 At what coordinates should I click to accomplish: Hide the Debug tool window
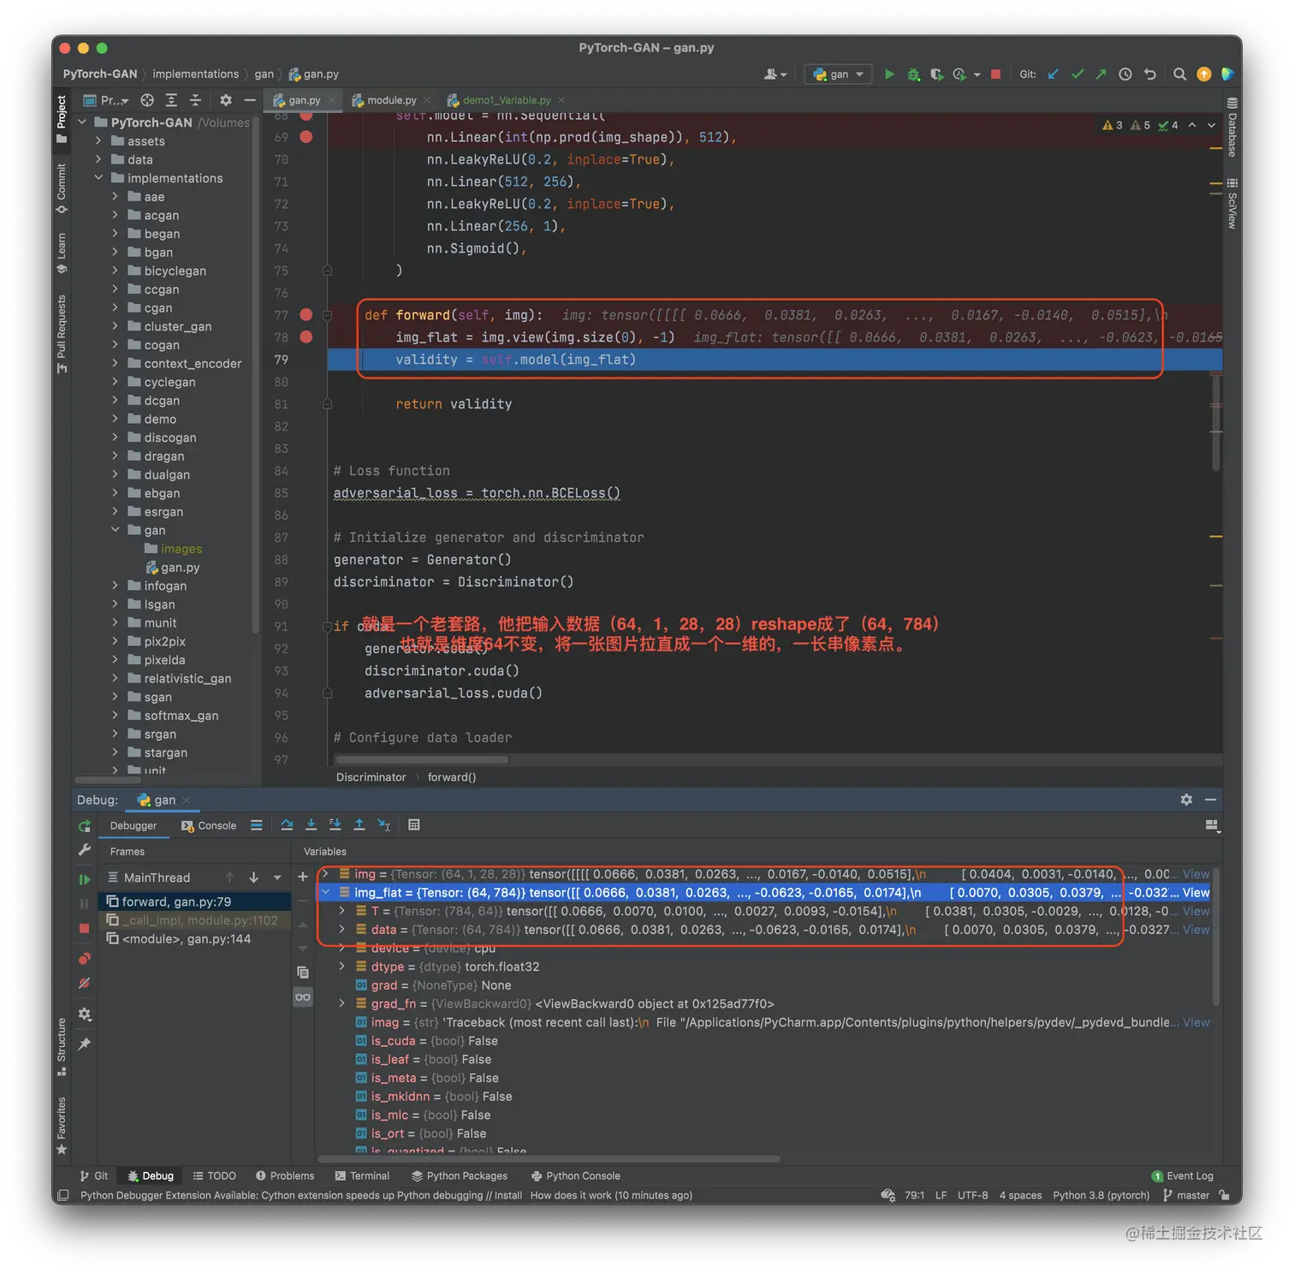tap(1210, 800)
